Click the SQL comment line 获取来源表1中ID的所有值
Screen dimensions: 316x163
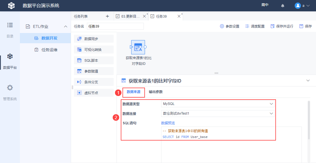point(185,131)
